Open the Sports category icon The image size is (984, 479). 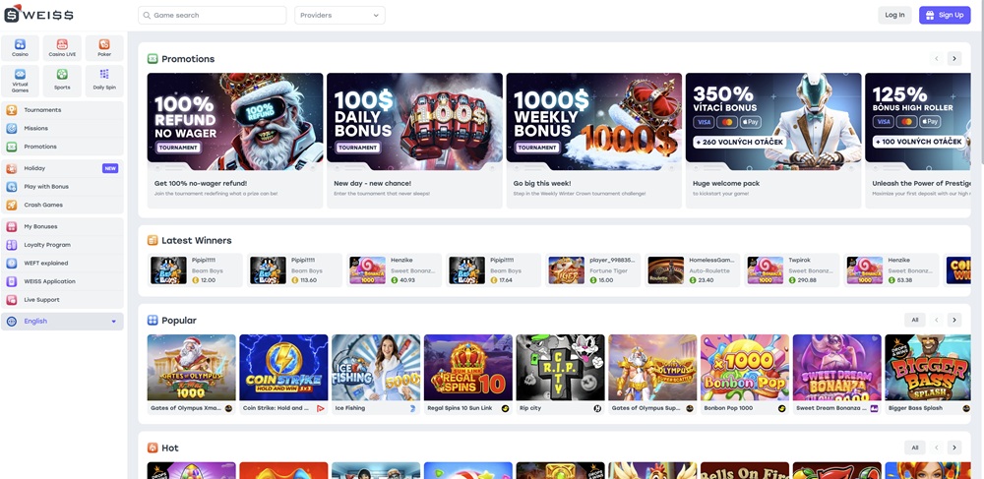[62, 80]
